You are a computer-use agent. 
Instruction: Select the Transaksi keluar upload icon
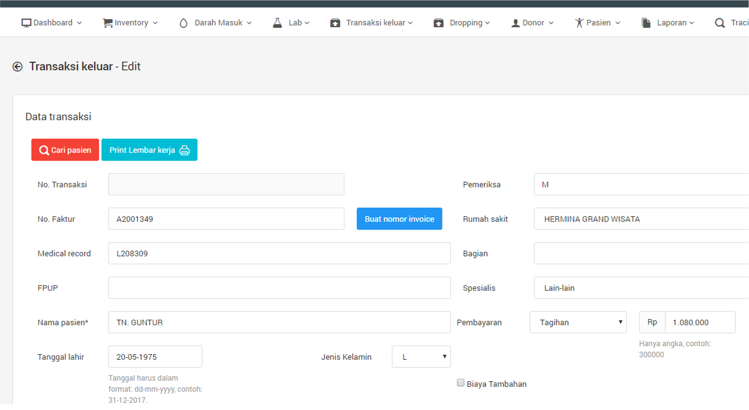tap(336, 22)
